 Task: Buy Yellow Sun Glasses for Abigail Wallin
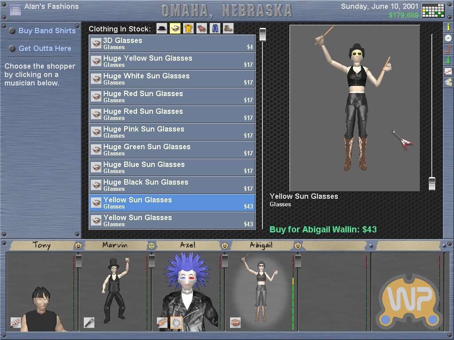323,229
